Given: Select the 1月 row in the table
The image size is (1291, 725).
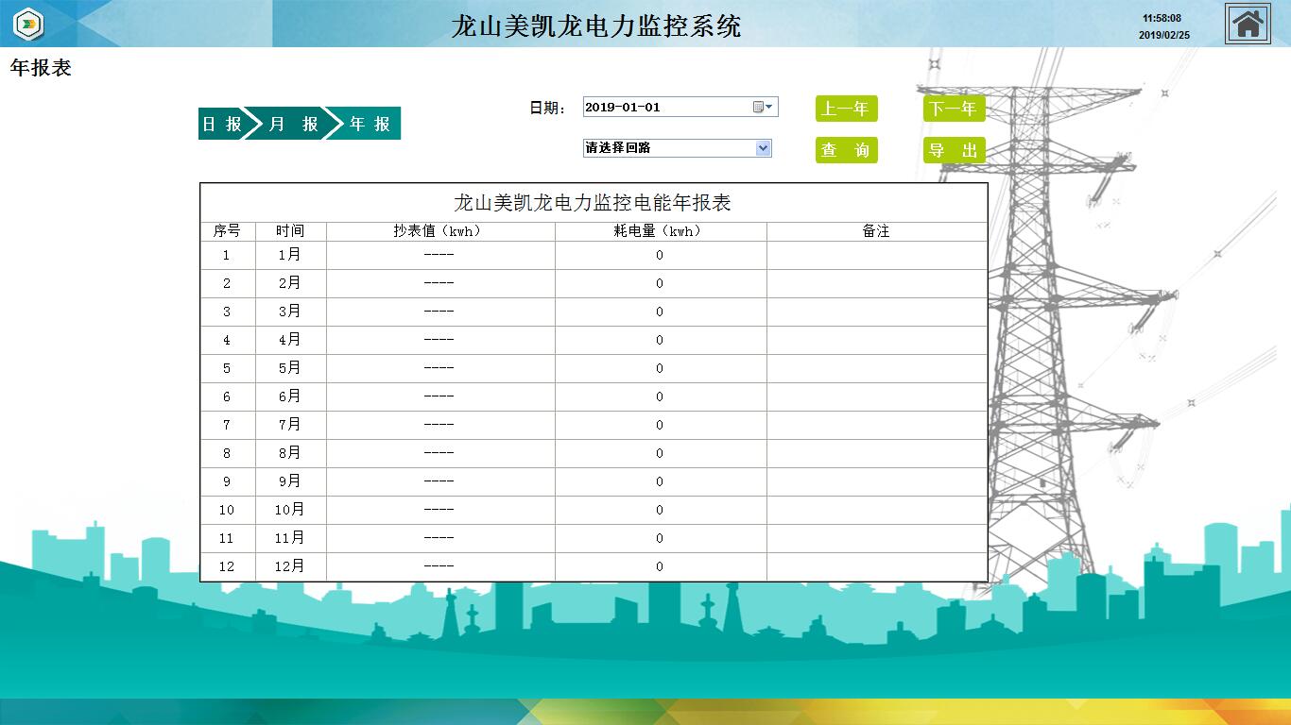Looking at the screenshot, I should [x=290, y=255].
